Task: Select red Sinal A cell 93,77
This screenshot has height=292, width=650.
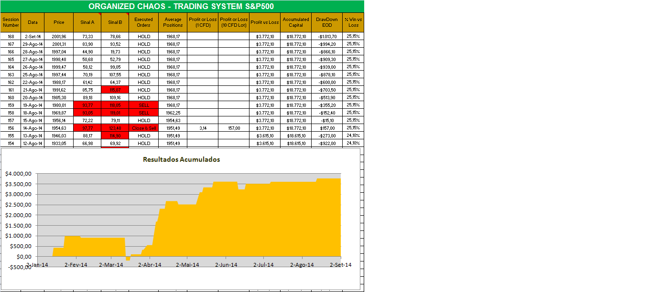Action: tap(87, 105)
